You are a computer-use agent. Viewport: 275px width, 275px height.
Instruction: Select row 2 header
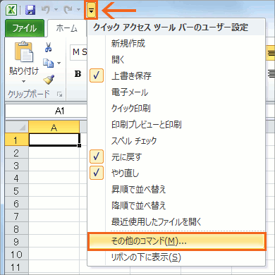[17, 153]
